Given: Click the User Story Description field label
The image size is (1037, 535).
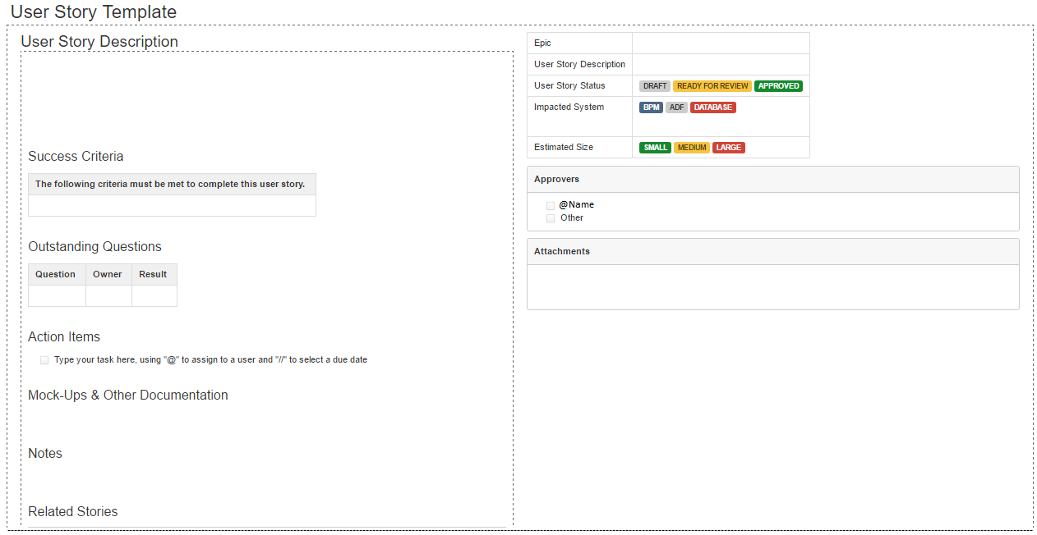Looking at the screenshot, I should [x=579, y=64].
